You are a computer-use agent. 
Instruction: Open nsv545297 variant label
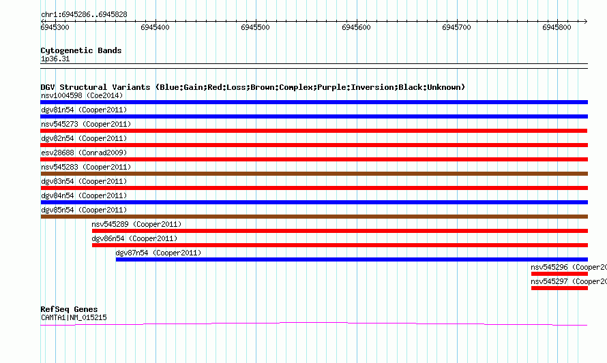click(x=569, y=281)
